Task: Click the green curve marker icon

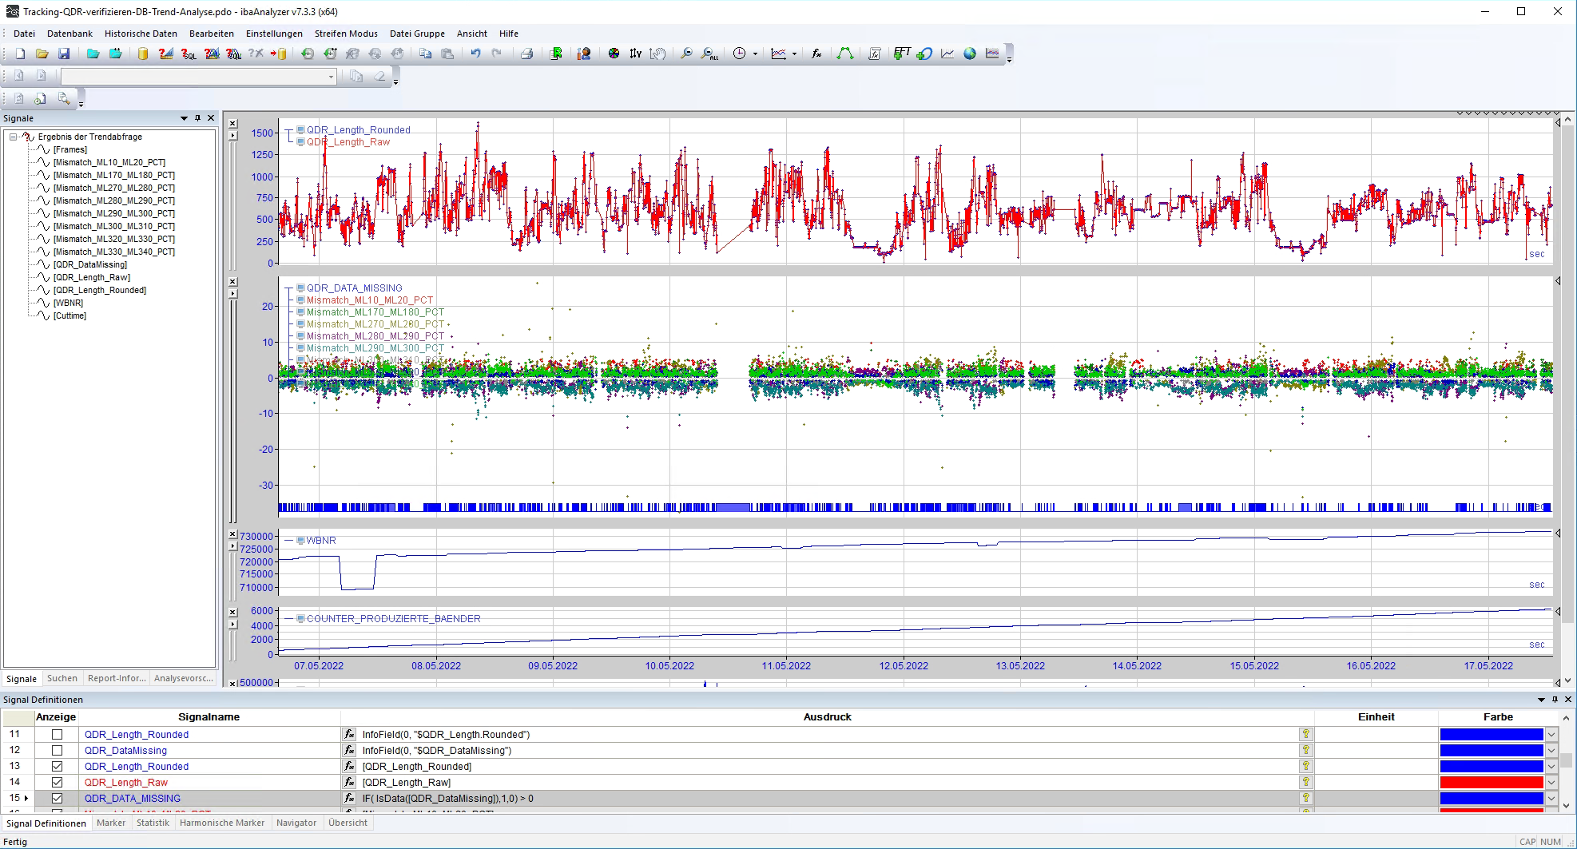Action: (845, 54)
